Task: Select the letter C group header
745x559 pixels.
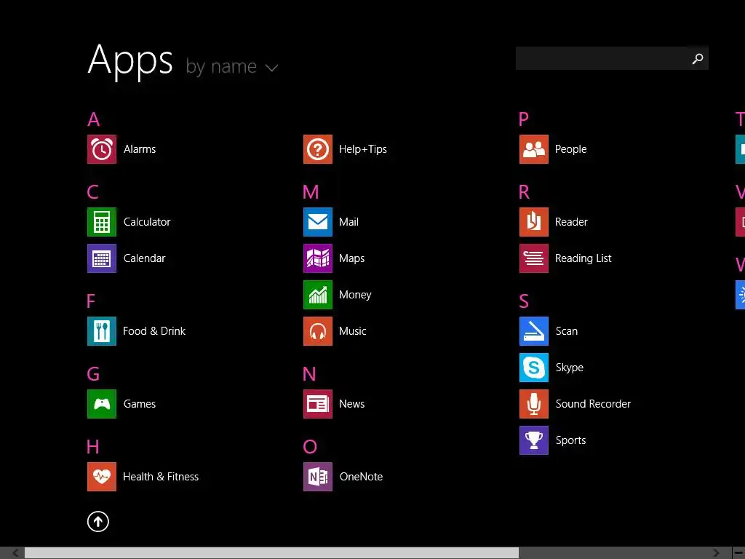Action: click(92, 192)
